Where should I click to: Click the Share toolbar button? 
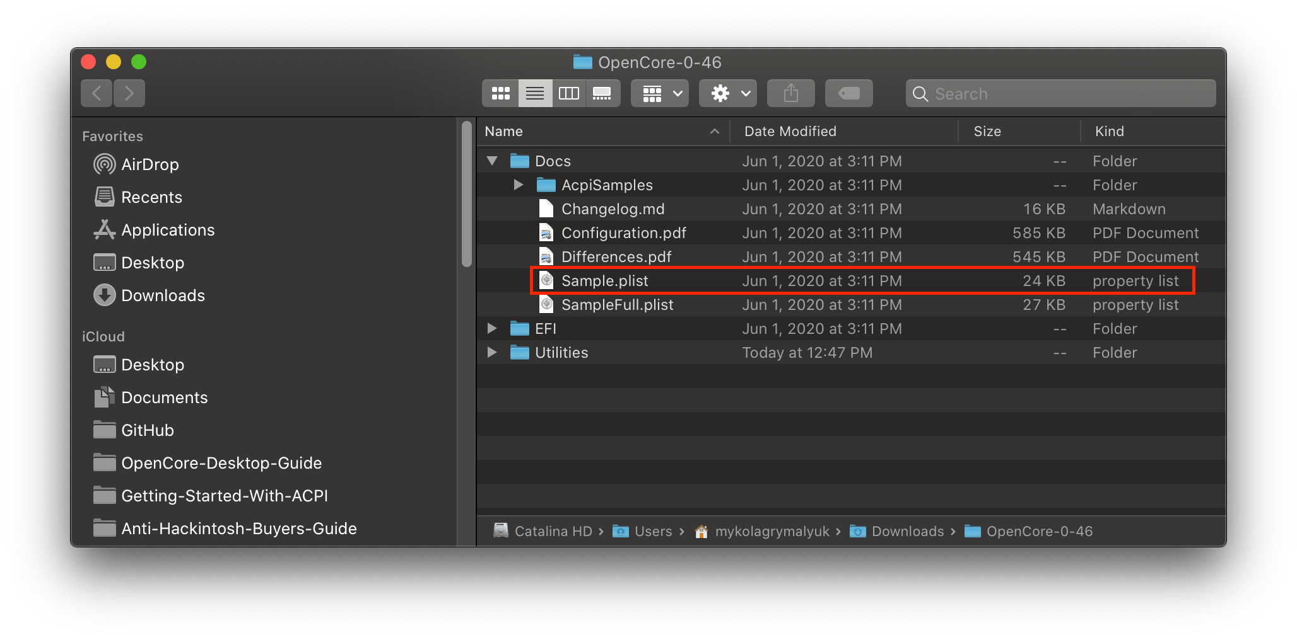791,93
